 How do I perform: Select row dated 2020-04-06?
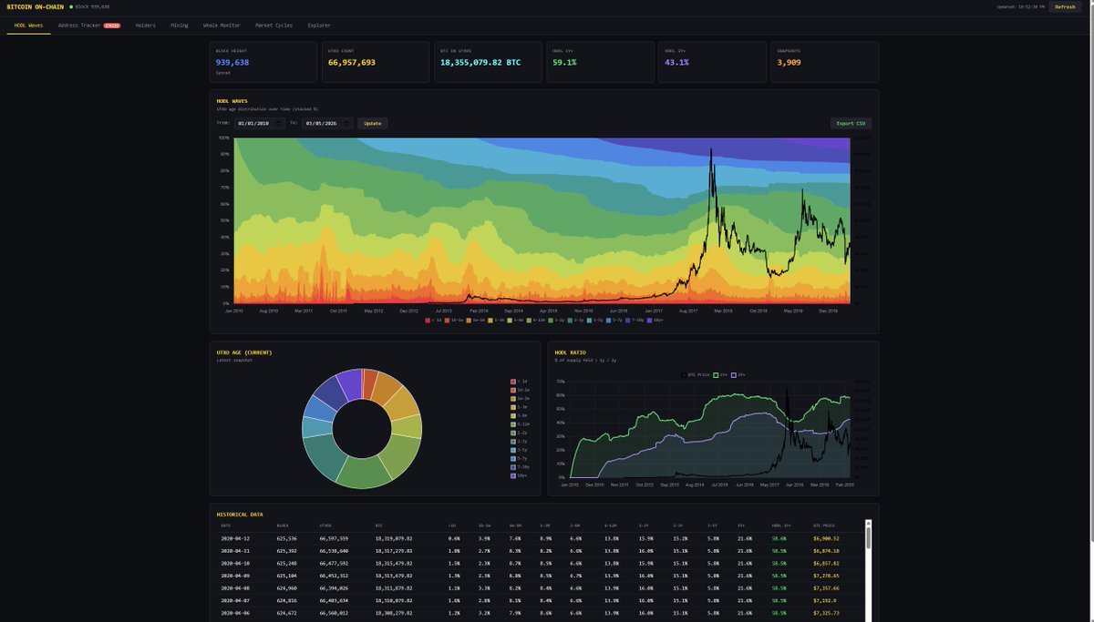[540, 613]
